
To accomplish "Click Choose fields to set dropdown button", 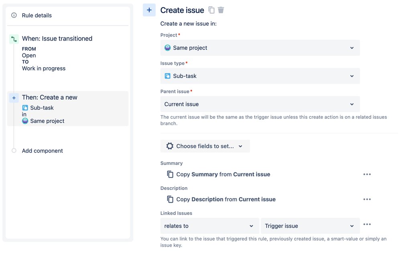I will click(x=205, y=146).
